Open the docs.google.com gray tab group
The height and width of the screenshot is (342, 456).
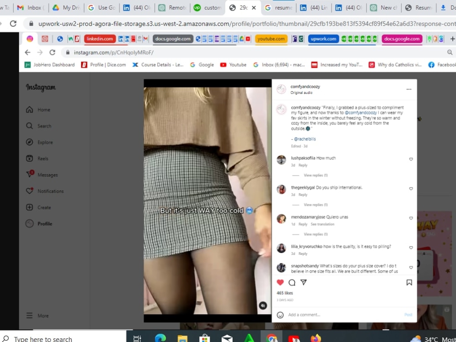[x=173, y=39]
